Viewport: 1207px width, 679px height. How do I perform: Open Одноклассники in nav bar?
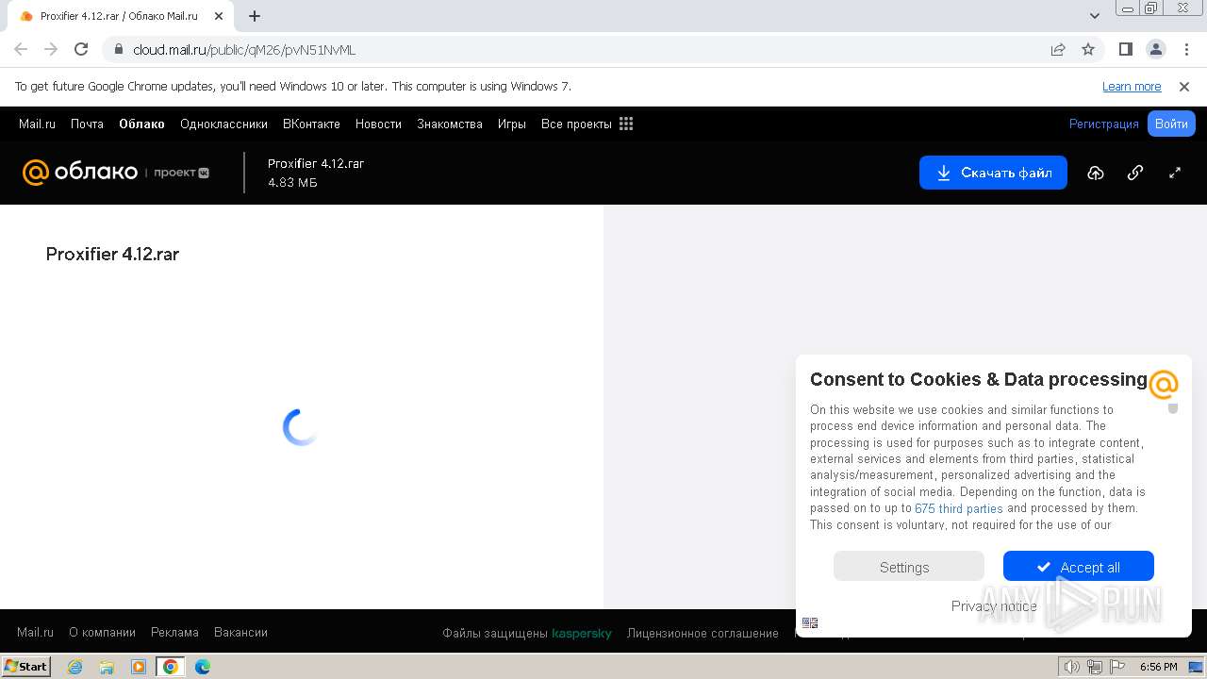(x=223, y=124)
